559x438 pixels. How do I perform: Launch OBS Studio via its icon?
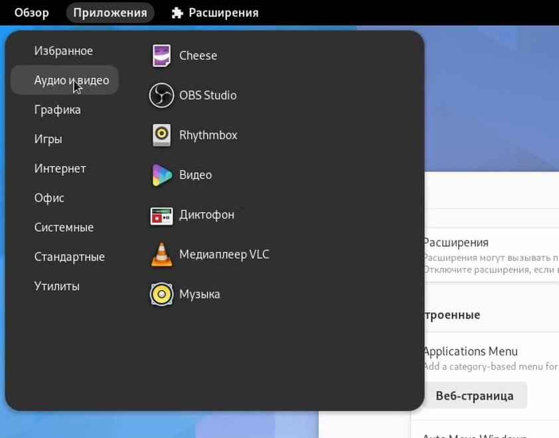pos(161,95)
